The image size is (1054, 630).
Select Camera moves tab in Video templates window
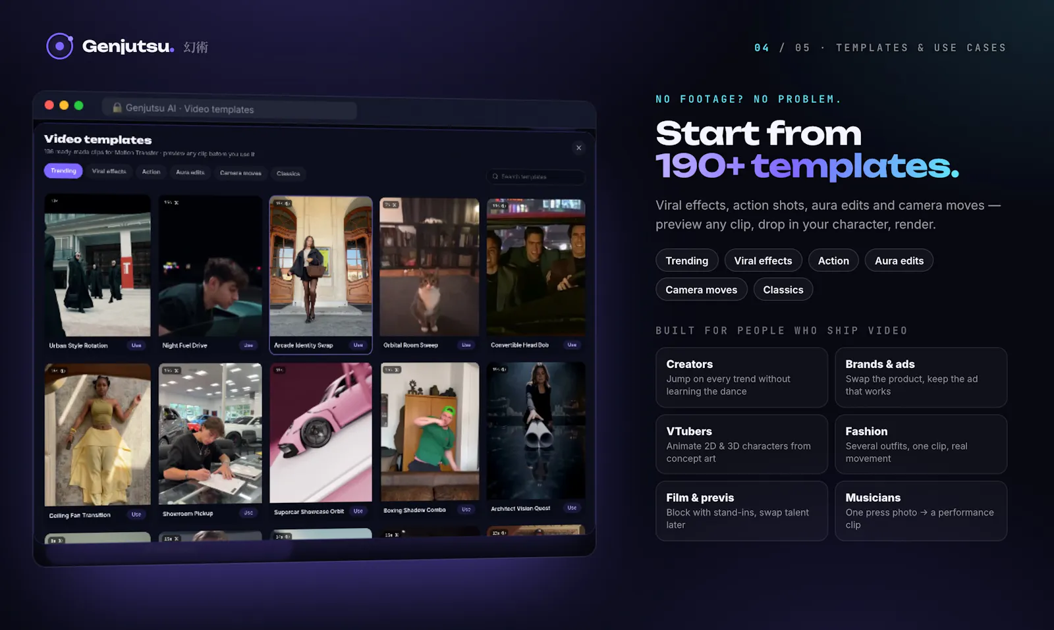click(x=240, y=173)
